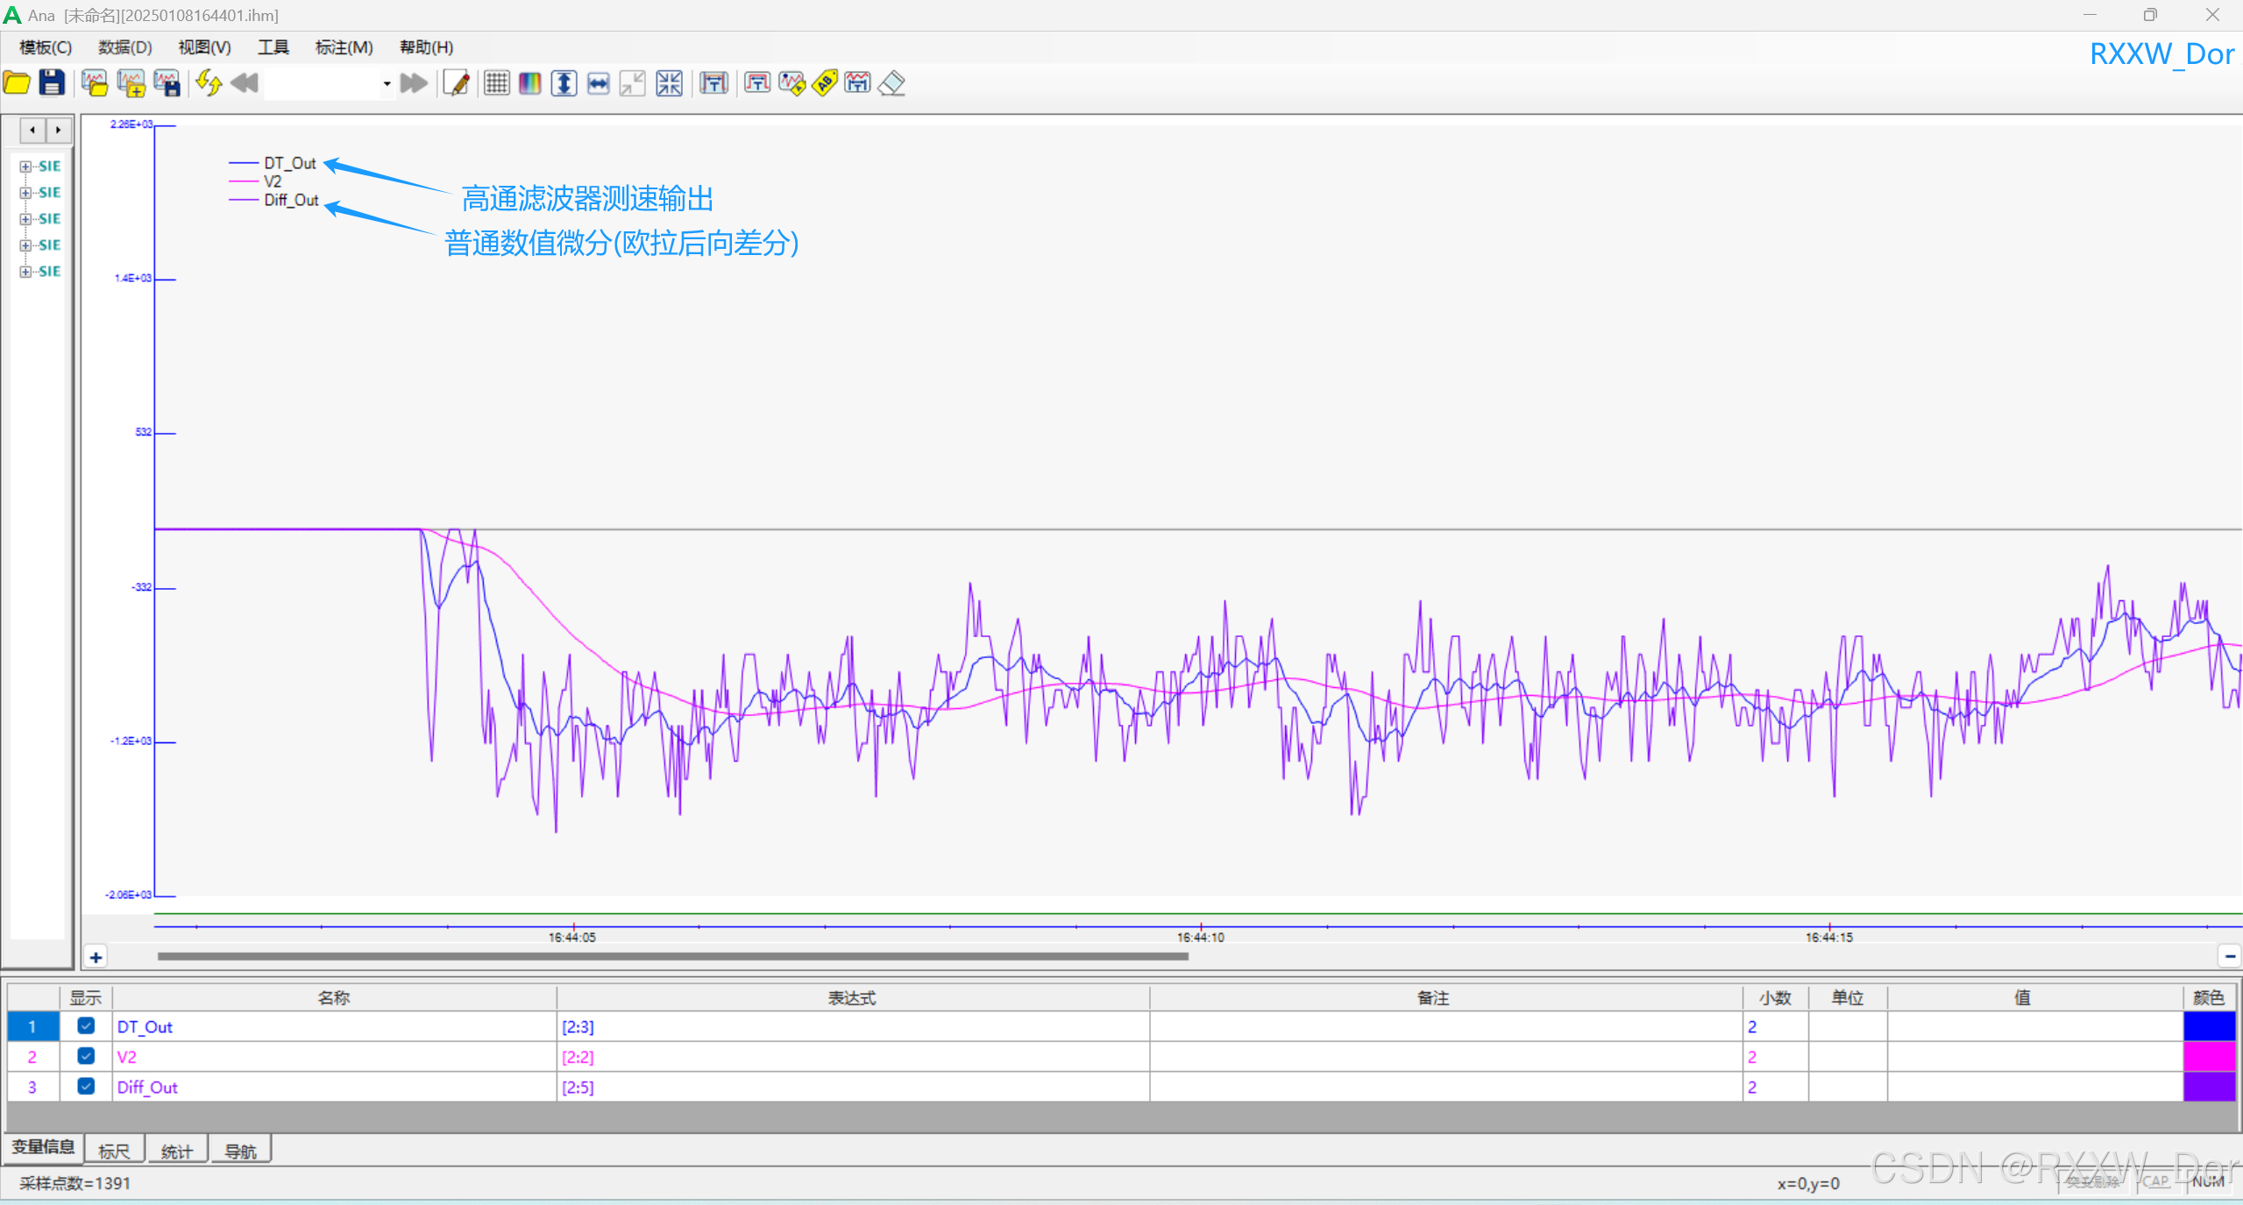Open the toolbar combo box dropdown arrow
This screenshot has width=2243, height=1205.
click(x=387, y=84)
